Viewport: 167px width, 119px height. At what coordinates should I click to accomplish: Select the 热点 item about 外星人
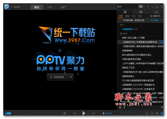tap(137, 55)
